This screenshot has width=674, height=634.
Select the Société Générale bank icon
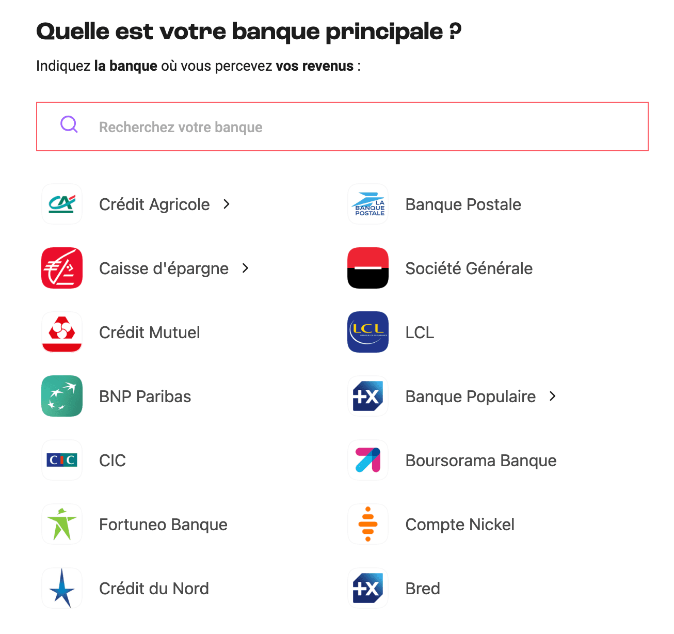[x=367, y=268]
